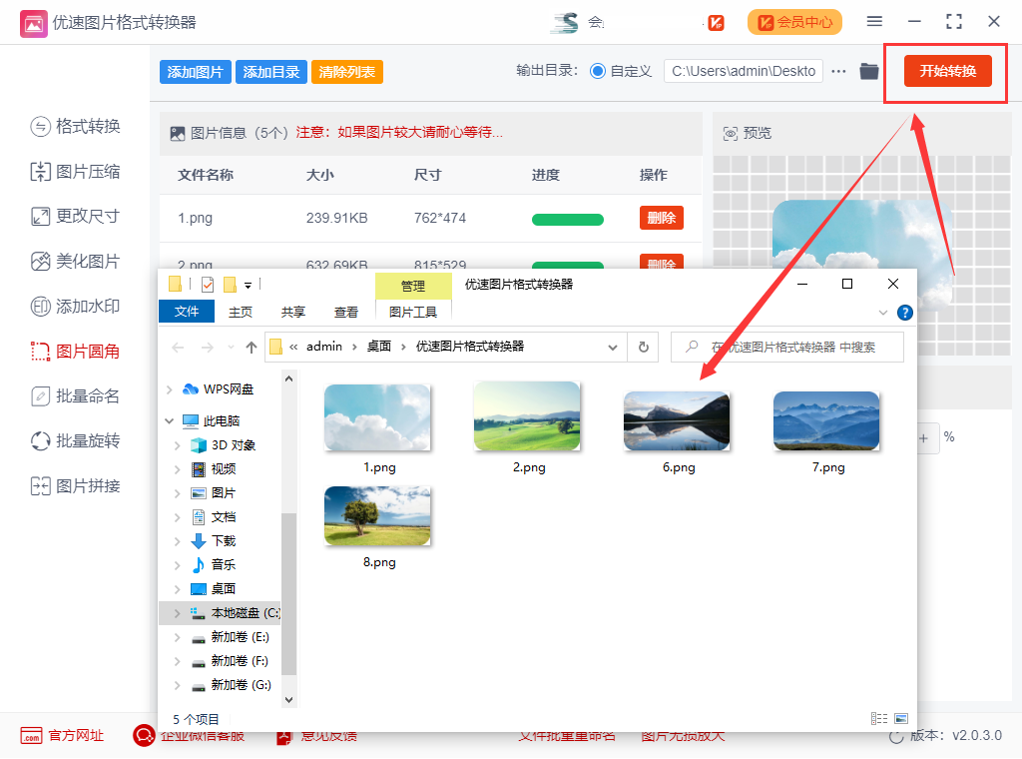Select the 2.png green field thumbnail
Image resolution: width=1022 pixels, height=759 pixels.
tap(527, 416)
